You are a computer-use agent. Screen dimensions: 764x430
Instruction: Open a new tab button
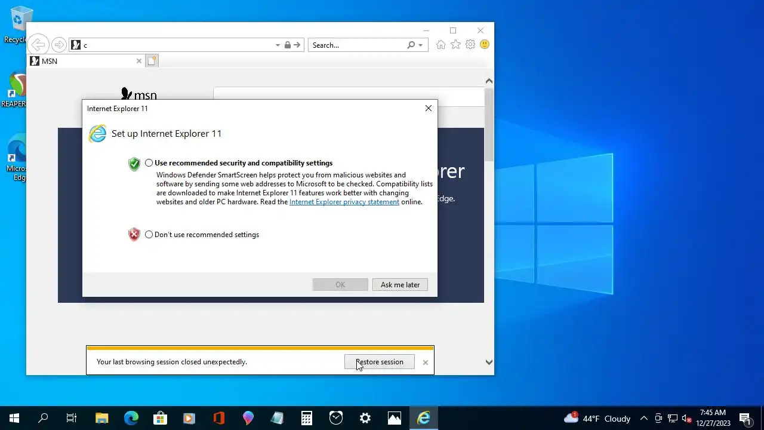(x=152, y=61)
